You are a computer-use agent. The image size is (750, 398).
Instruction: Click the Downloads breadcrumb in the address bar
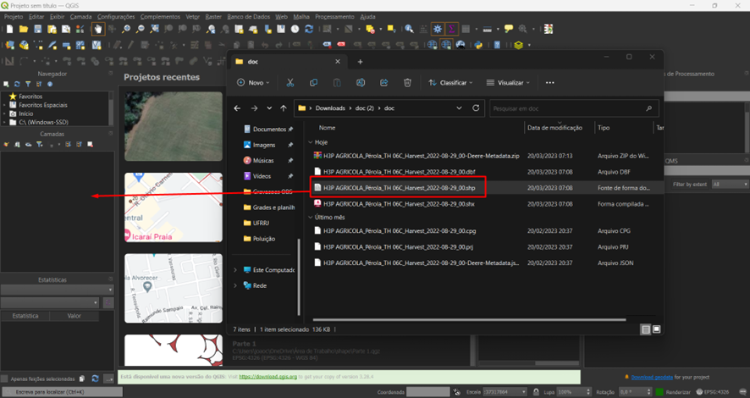click(x=330, y=108)
